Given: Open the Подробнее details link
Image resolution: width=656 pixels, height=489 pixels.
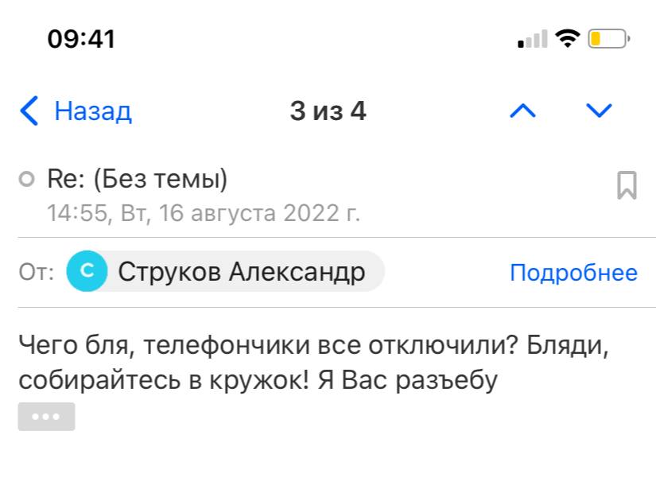Looking at the screenshot, I should [x=573, y=274].
